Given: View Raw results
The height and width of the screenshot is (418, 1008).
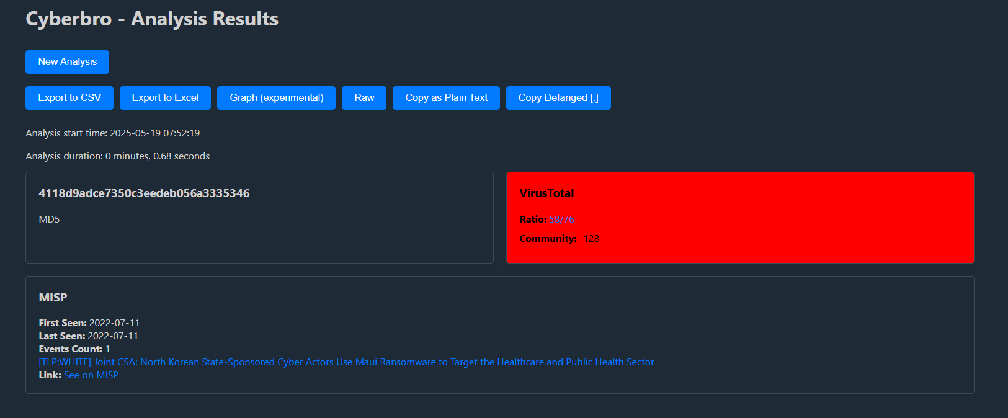Looking at the screenshot, I should (364, 98).
